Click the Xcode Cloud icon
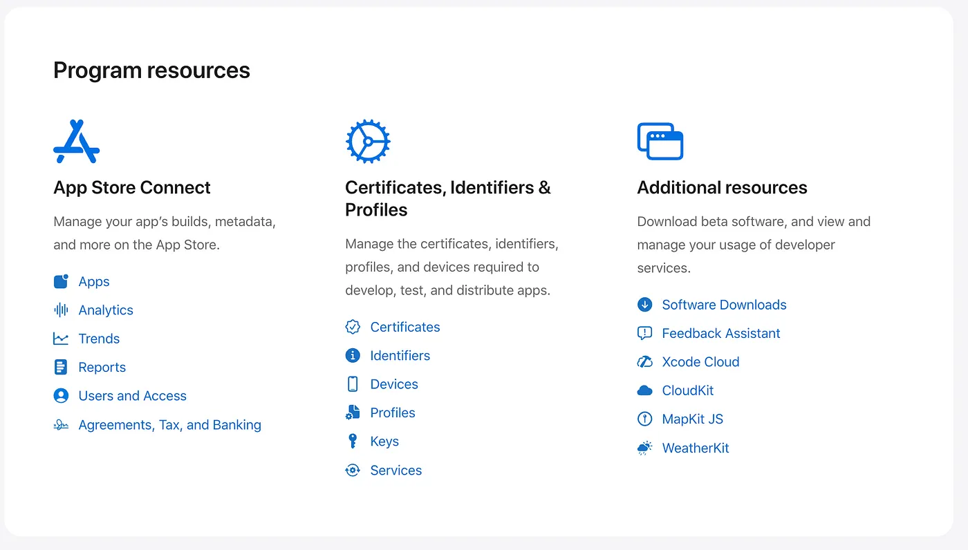 644,361
